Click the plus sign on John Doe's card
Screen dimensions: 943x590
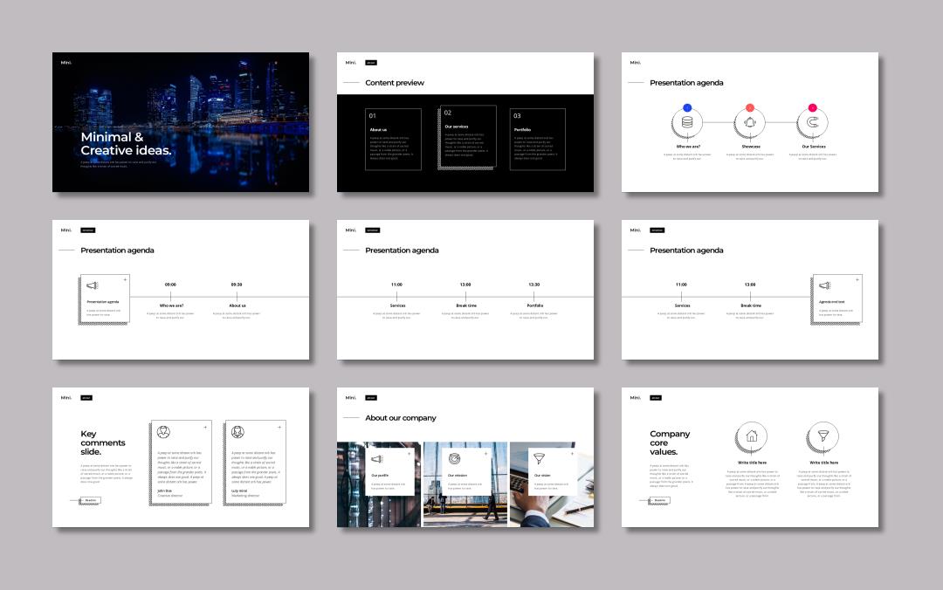tap(205, 427)
